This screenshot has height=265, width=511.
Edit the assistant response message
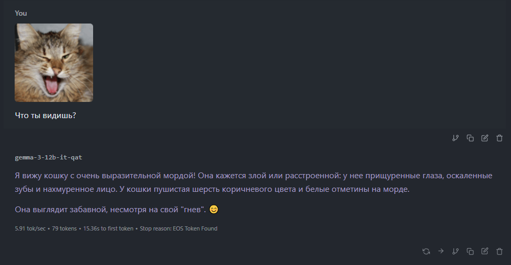pos(485,251)
